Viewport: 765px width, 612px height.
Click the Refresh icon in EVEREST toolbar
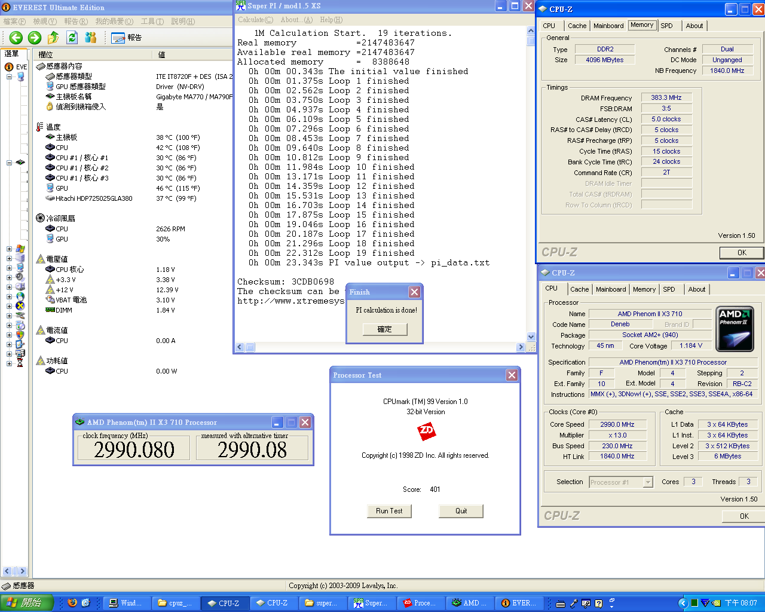[72, 38]
